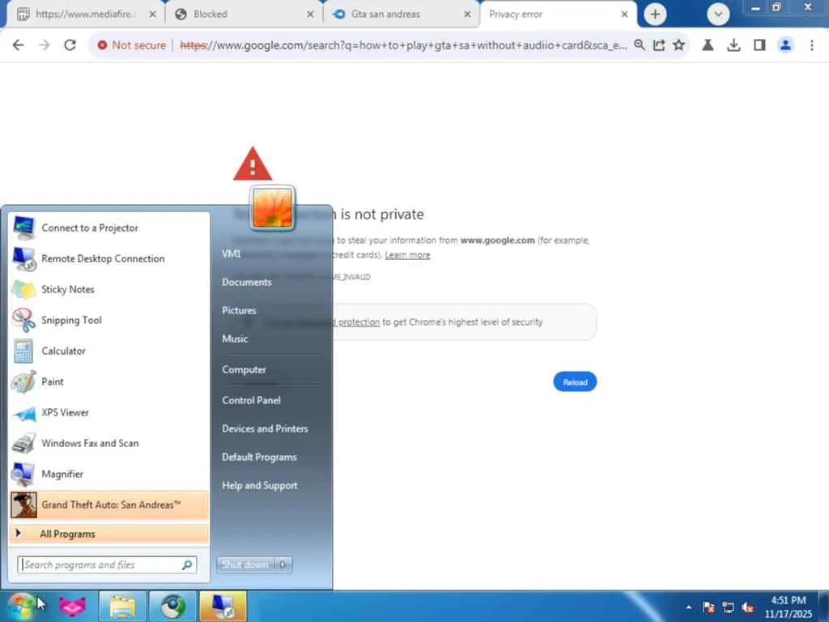Screen dimensions: 829x622
Task: Open the pink cat icon on taskbar
Action: pyautogui.click(x=72, y=606)
